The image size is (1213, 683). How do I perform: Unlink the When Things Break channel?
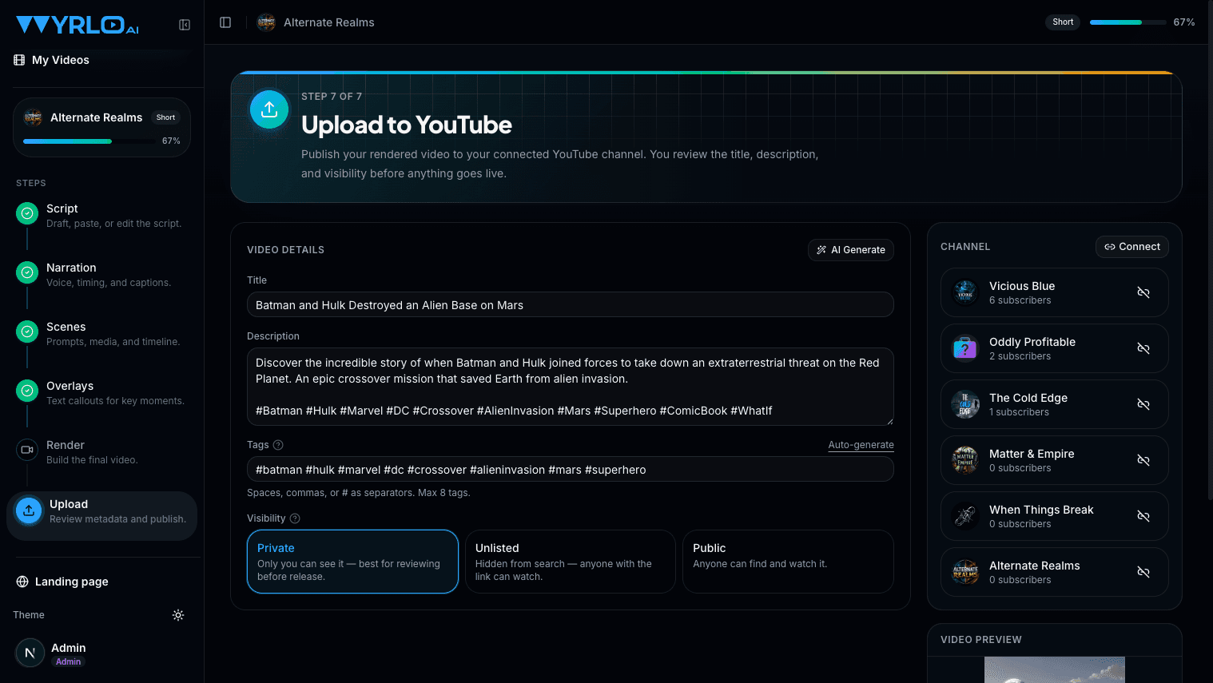click(x=1143, y=516)
